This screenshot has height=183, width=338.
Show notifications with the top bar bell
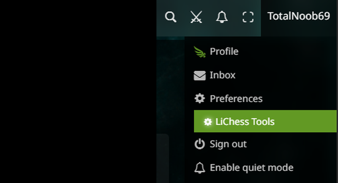tap(222, 17)
